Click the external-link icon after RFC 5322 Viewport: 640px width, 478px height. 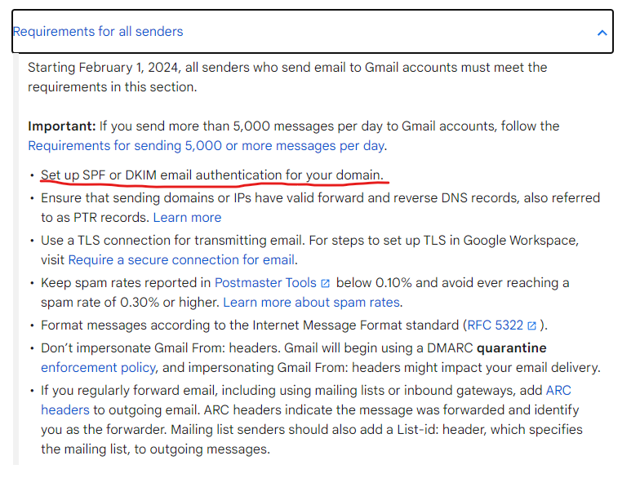(532, 326)
